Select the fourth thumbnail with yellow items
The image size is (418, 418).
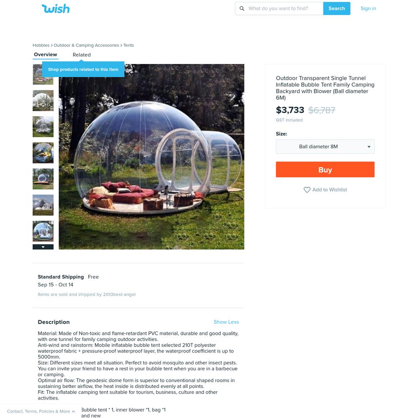[43, 153]
